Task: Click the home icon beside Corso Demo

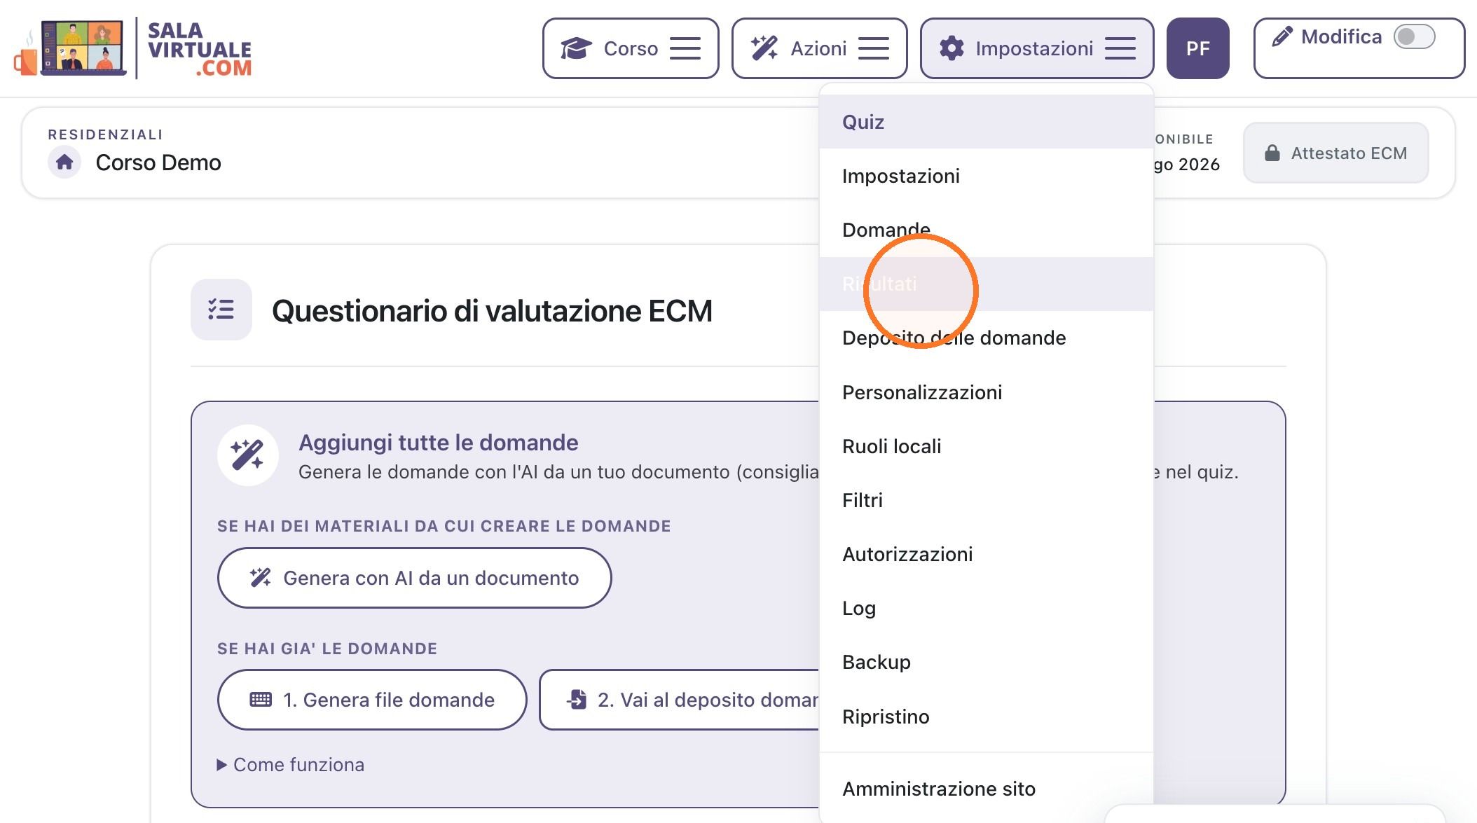Action: click(x=64, y=162)
